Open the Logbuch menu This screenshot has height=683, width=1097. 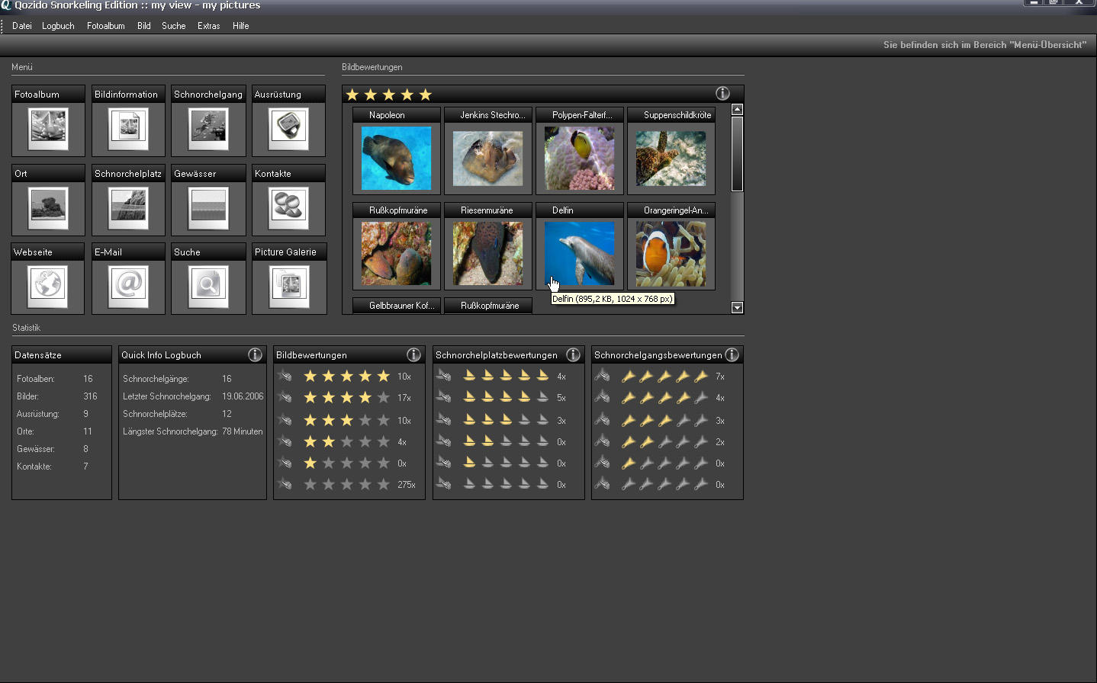coord(58,26)
